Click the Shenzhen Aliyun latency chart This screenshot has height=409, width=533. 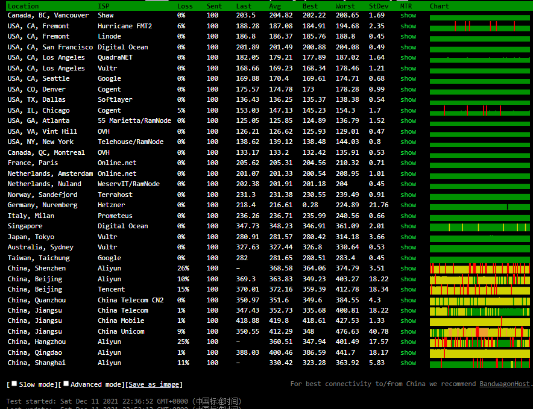point(479,269)
